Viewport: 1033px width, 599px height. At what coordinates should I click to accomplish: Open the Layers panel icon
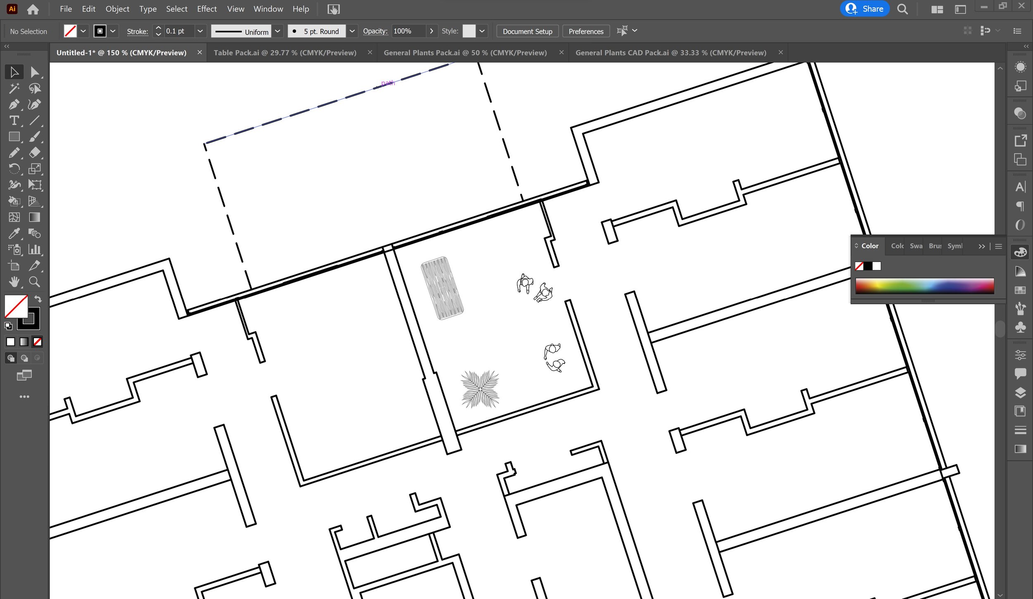(1020, 392)
